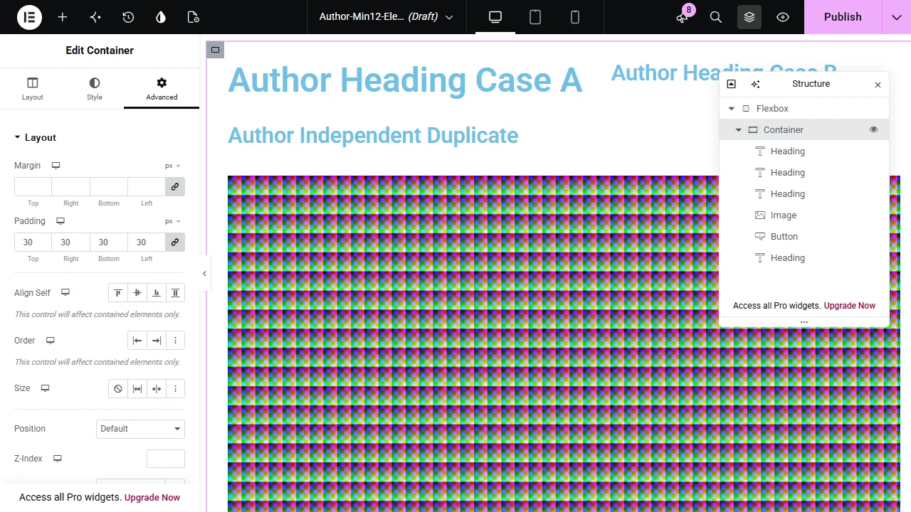The width and height of the screenshot is (911, 512).
Task: Open Order responsive device icon
Action: click(x=51, y=341)
